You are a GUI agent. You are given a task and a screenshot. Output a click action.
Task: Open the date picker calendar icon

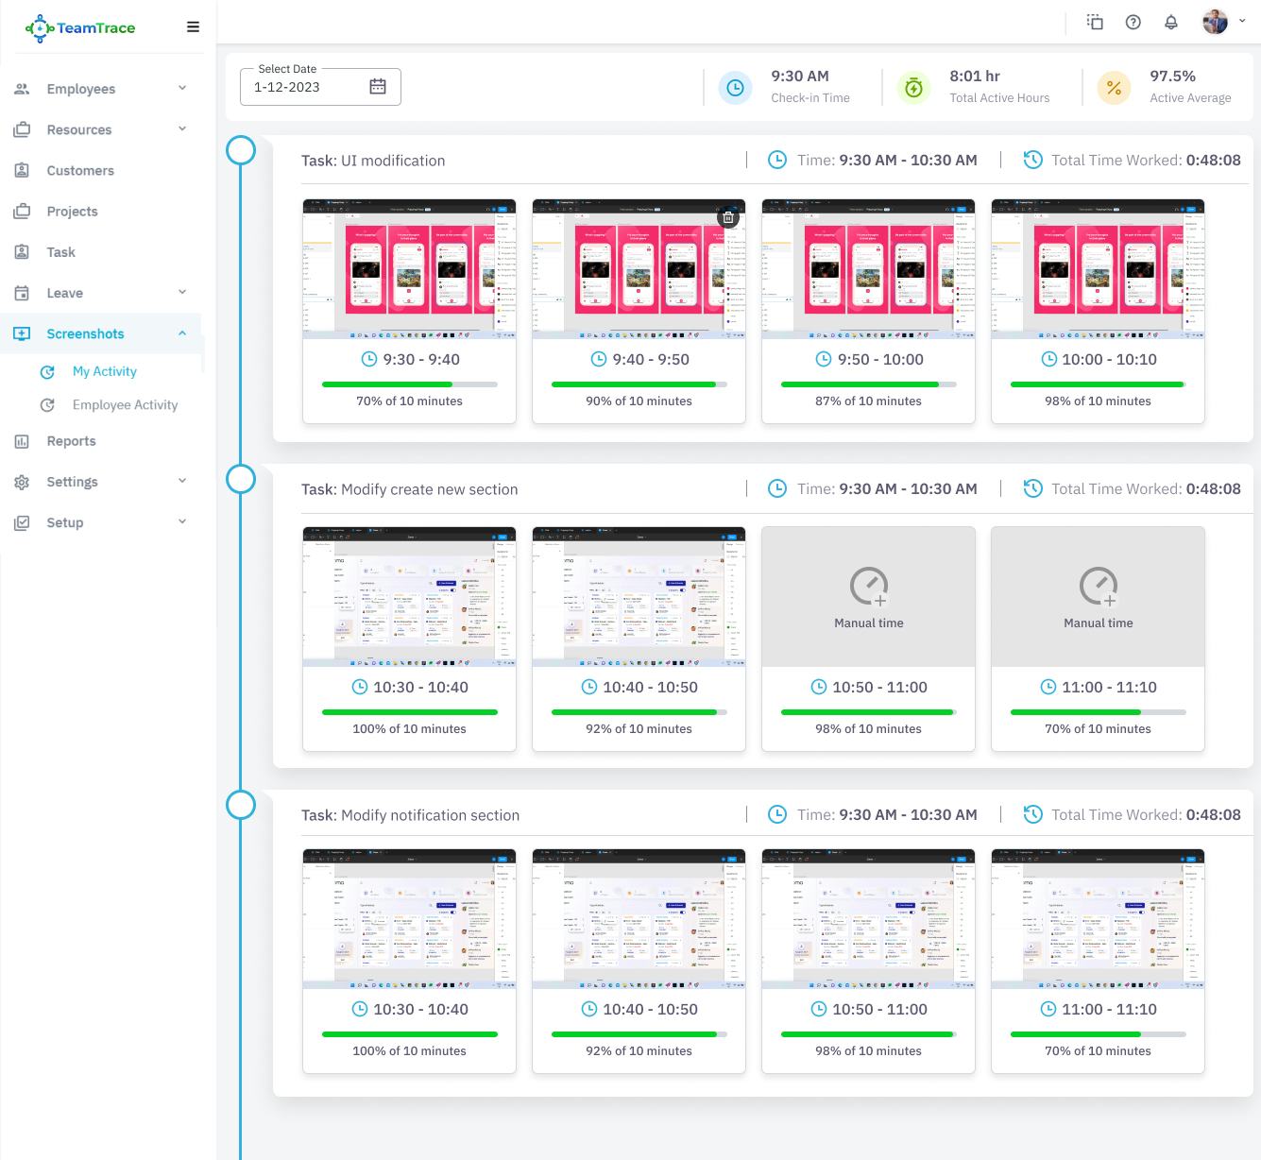pos(378,86)
